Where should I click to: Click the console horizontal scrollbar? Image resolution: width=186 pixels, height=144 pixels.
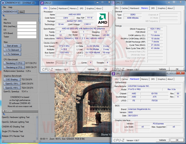19,141
